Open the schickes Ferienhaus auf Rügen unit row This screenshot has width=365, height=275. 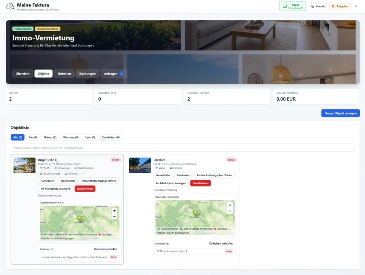click(x=79, y=257)
